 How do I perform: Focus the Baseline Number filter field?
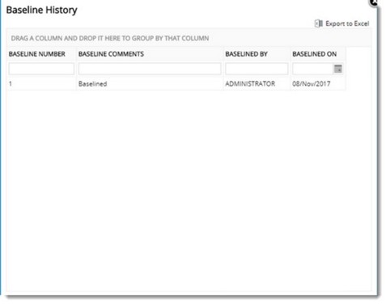[41, 69]
